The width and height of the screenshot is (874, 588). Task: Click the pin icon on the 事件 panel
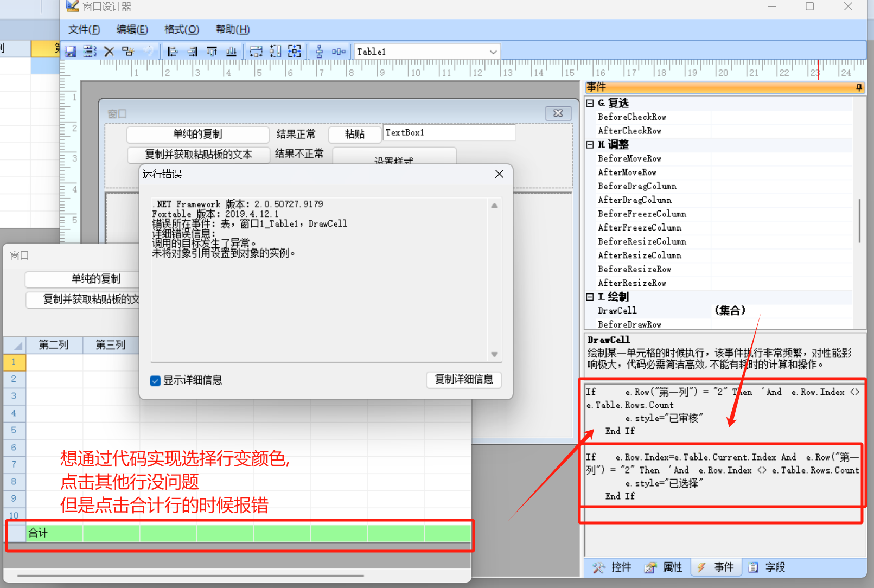859,87
